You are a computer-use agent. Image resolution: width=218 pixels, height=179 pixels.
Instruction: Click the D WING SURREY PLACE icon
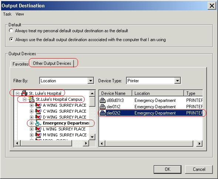click(x=38, y=117)
